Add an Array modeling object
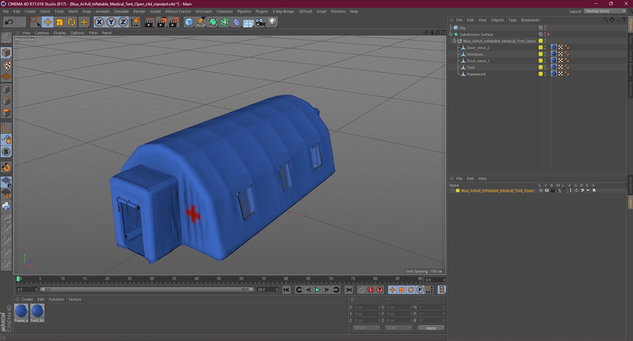This screenshot has width=633, height=341. coord(225,22)
